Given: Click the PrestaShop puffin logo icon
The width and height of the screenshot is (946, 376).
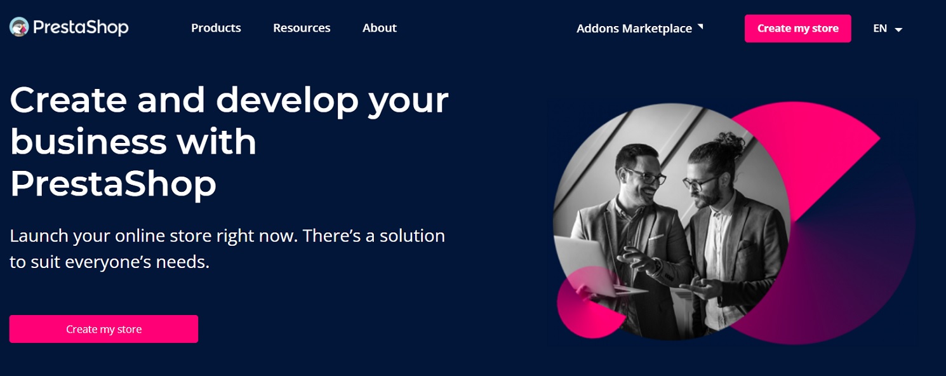Looking at the screenshot, I should tap(19, 27).
